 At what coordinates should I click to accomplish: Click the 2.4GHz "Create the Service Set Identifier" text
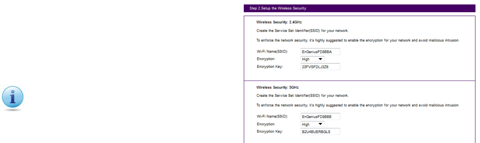pos(302,31)
